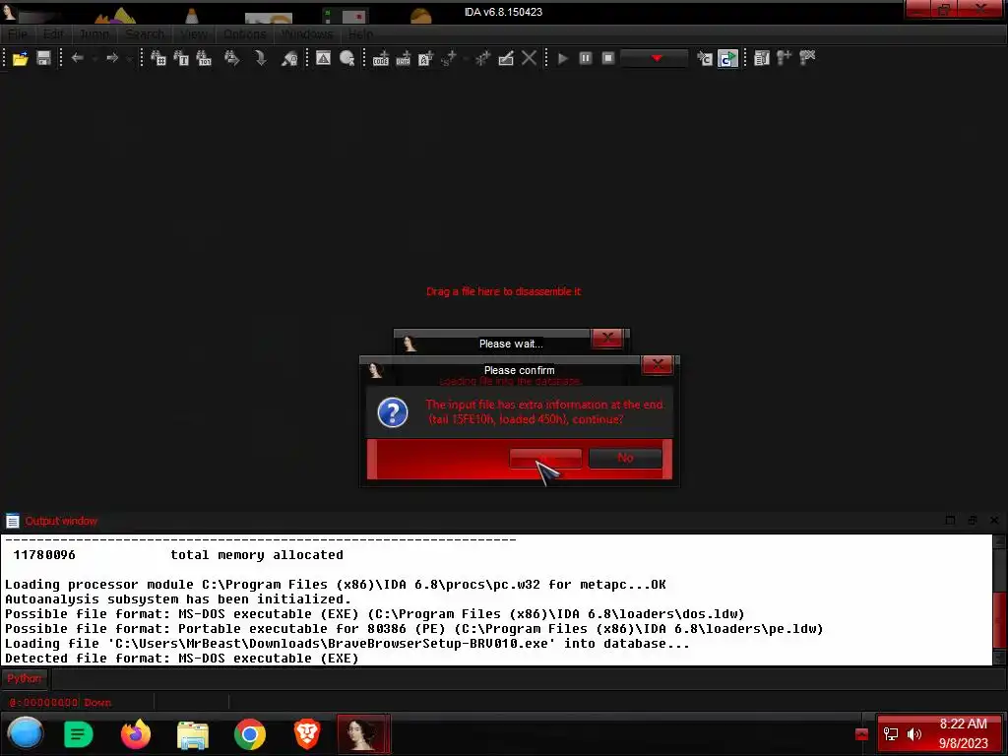1008x756 pixels.
Task: Click the IDA portrait taskbar button
Action: (363, 734)
